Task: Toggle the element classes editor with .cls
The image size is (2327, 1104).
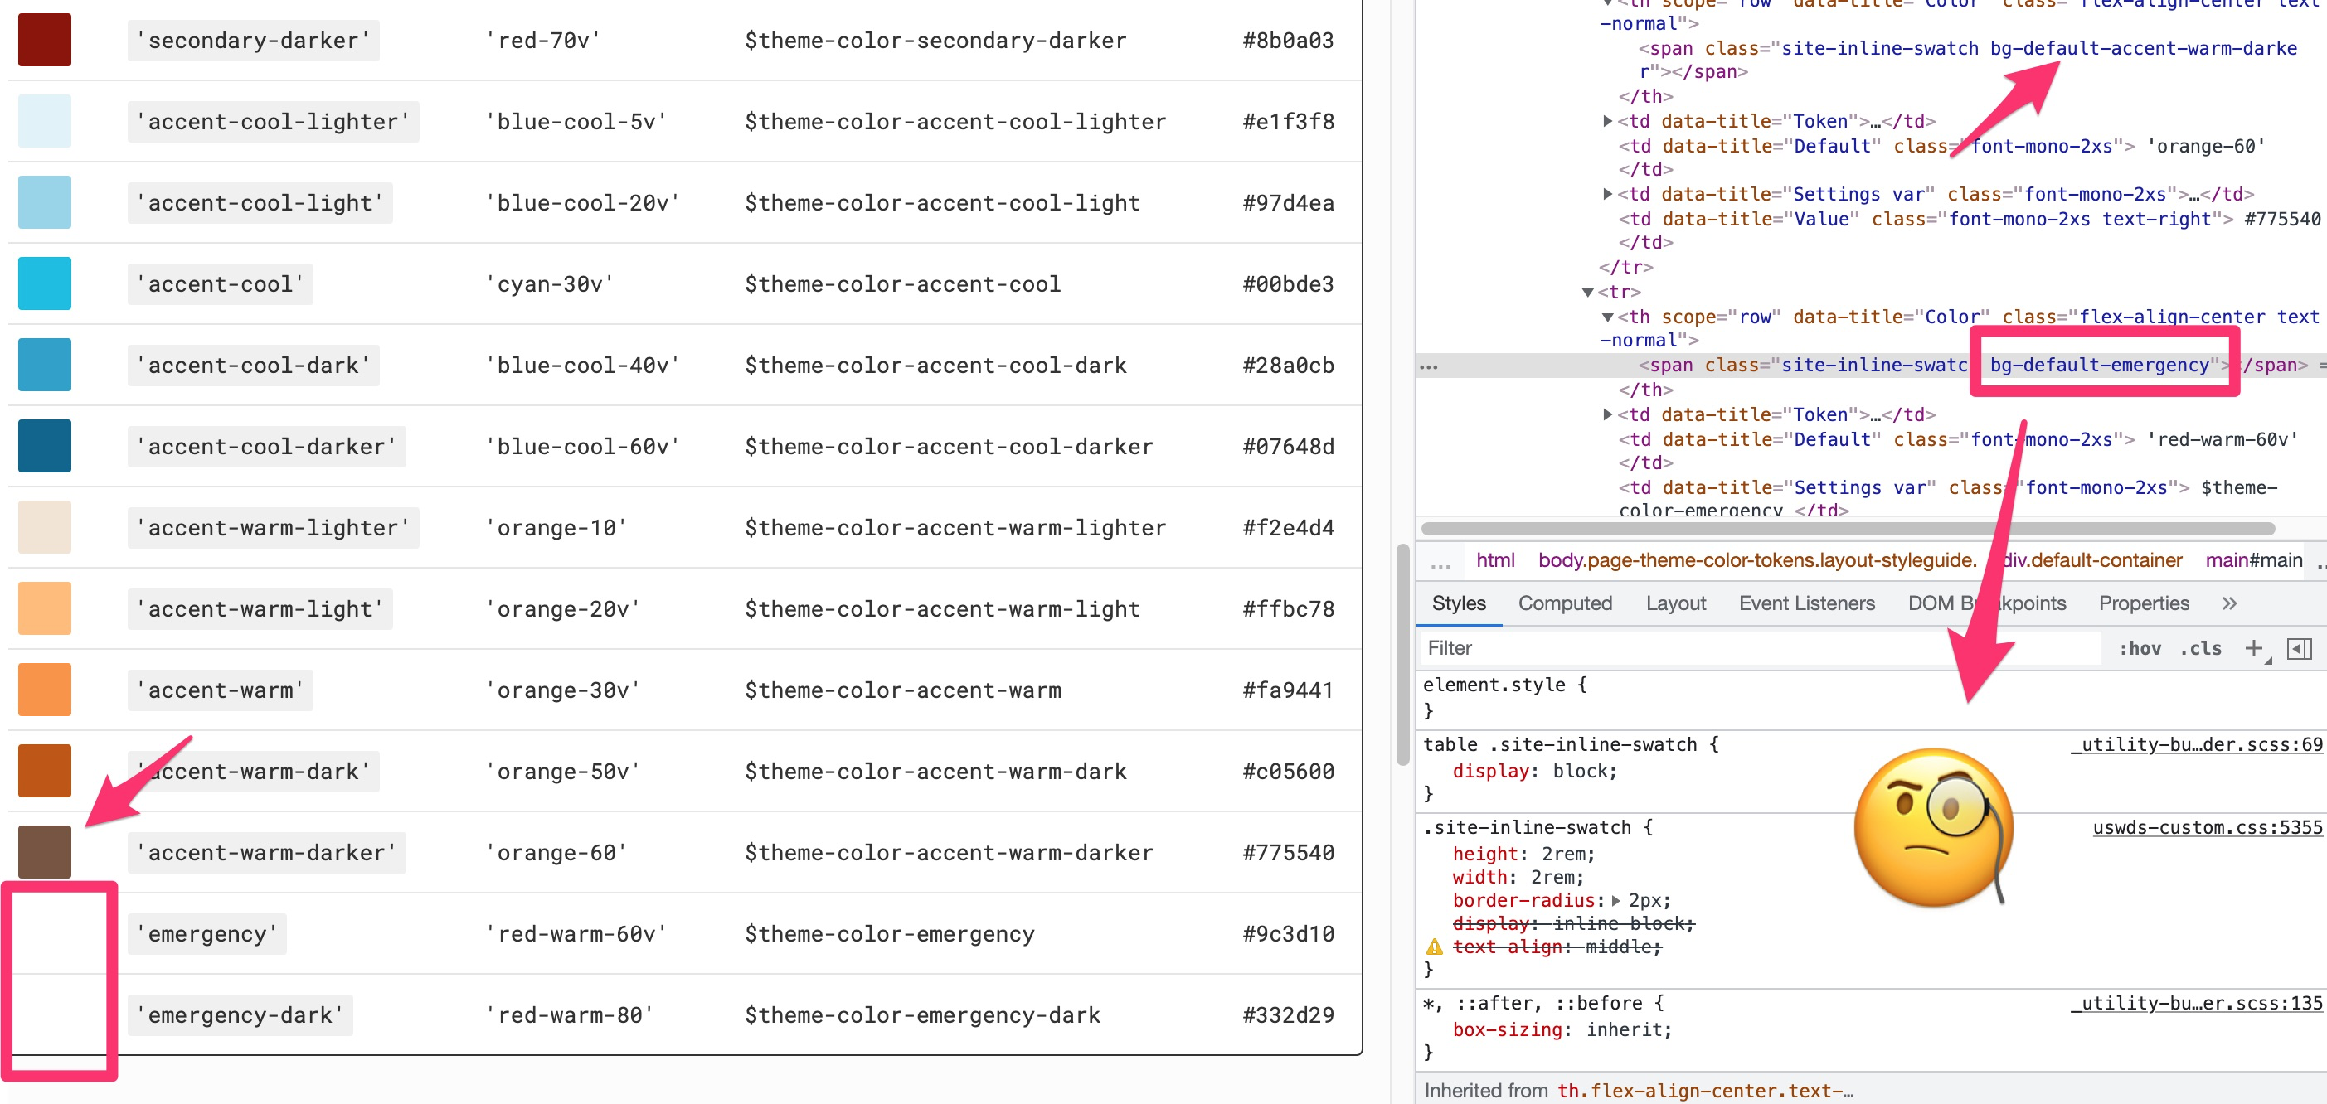Action: point(2202,648)
